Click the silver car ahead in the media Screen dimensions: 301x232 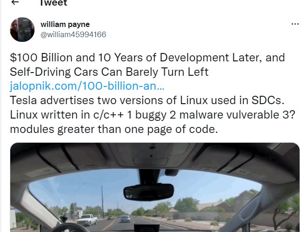(x=125, y=219)
